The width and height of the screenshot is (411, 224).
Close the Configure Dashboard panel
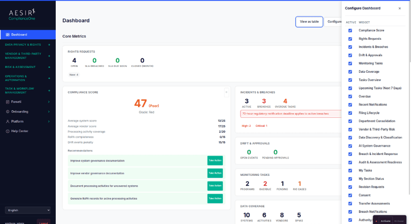[400, 8]
